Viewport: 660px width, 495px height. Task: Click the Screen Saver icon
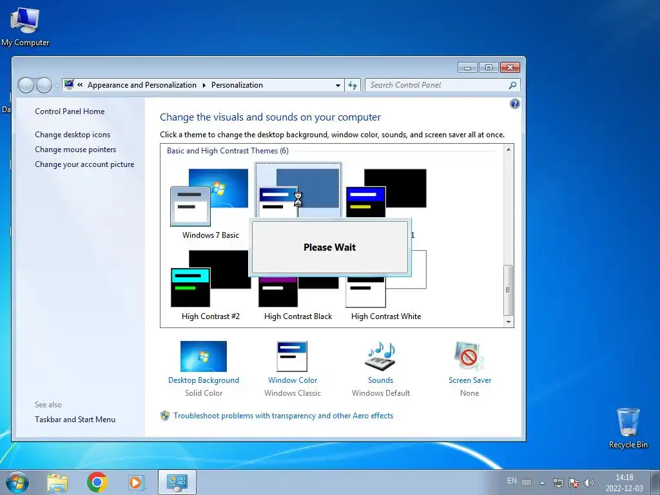[469, 356]
